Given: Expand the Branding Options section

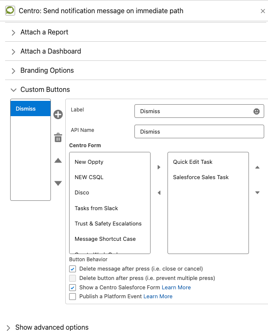Looking at the screenshot, I should click(x=47, y=71).
